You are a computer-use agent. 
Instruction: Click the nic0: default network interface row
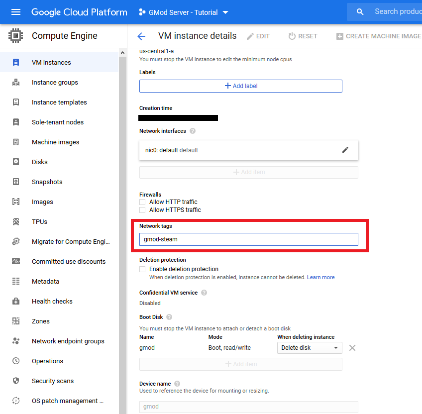249,150
